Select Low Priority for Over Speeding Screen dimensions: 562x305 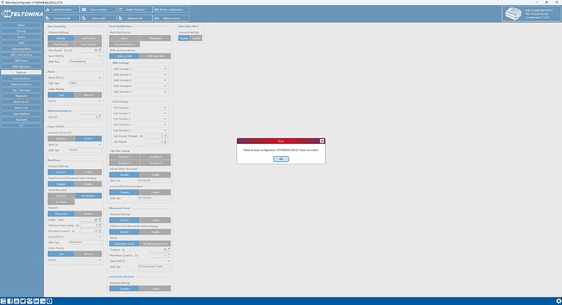[88, 38]
